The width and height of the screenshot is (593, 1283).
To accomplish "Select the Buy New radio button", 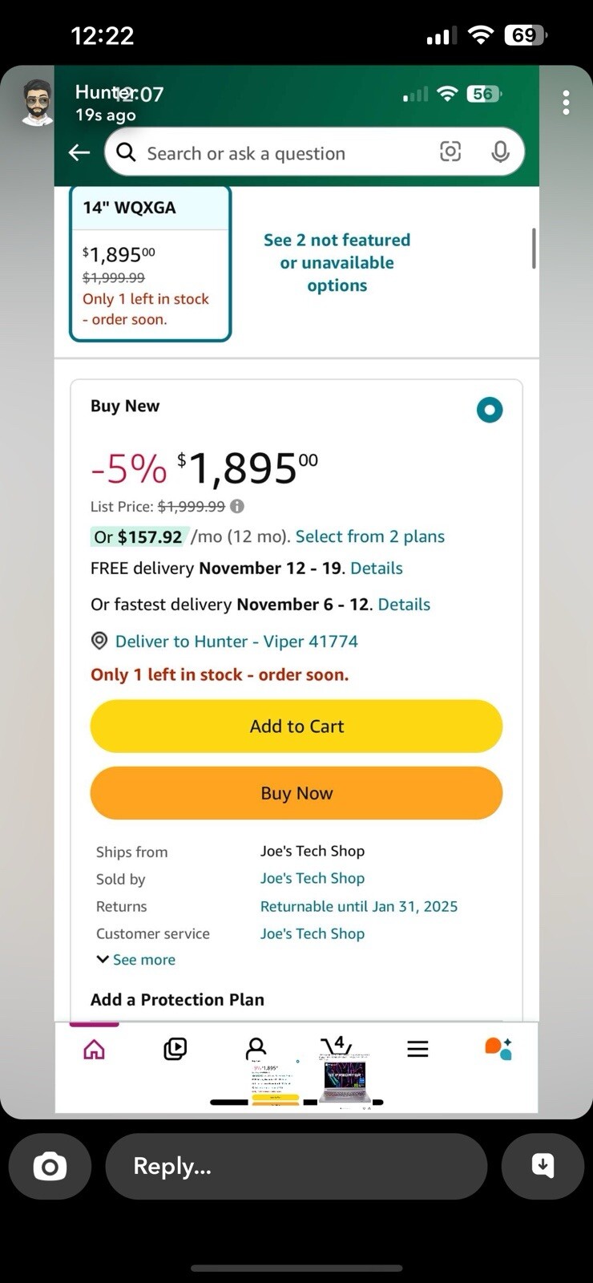I will [x=490, y=410].
